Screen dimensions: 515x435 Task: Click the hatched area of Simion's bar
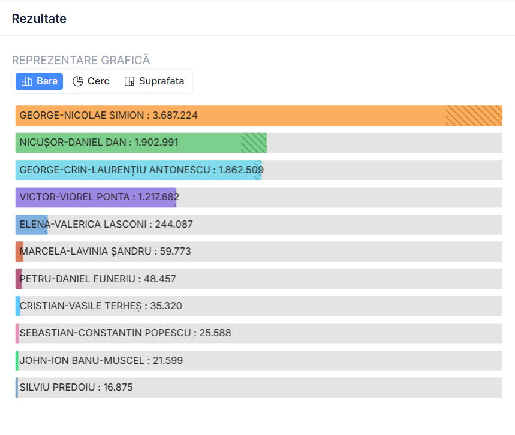click(x=474, y=116)
